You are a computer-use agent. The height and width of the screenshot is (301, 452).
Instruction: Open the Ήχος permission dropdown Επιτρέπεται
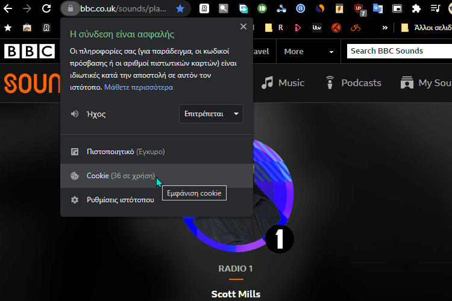[211, 114]
